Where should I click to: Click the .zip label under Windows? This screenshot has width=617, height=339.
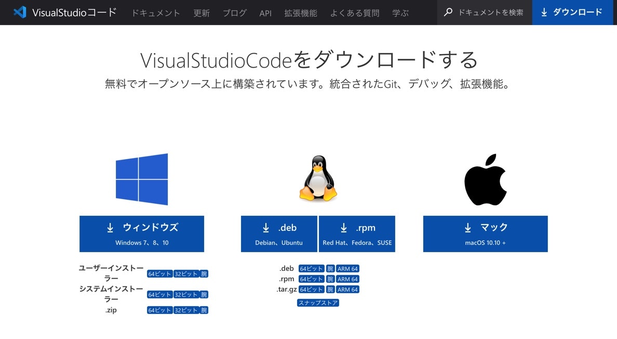111,310
